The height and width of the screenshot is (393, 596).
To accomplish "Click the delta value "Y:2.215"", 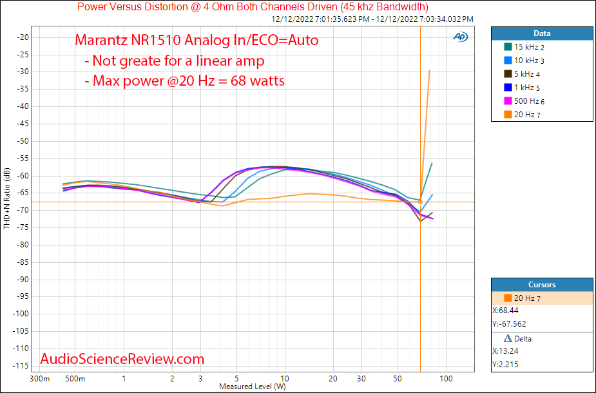I will tap(505, 365).
